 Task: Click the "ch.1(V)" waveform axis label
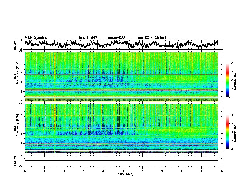pyautogui.click(x=15, y=45)
